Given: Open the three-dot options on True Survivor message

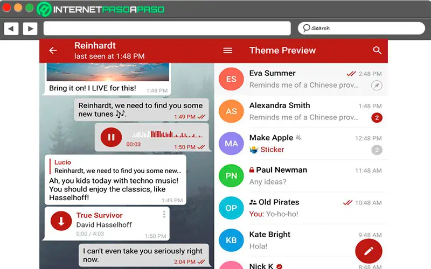Looking at the screenshot, I should [164, 214].
